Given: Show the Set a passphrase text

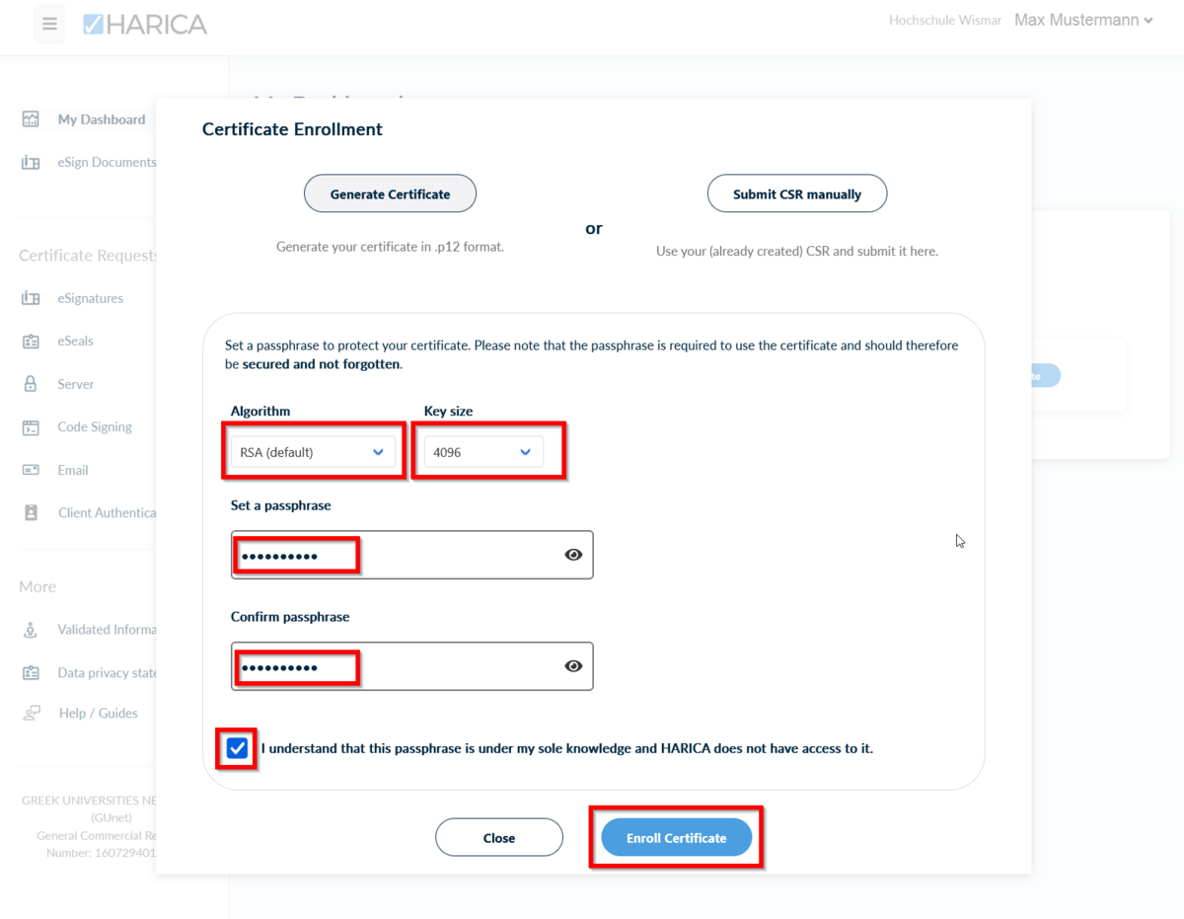Looking at the screenshot, I should (573, 555).
